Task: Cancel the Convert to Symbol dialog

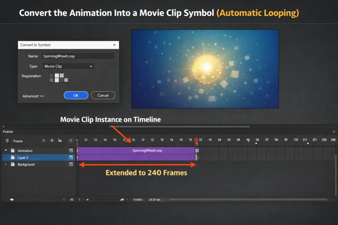Action: click(x=103, y=95)
